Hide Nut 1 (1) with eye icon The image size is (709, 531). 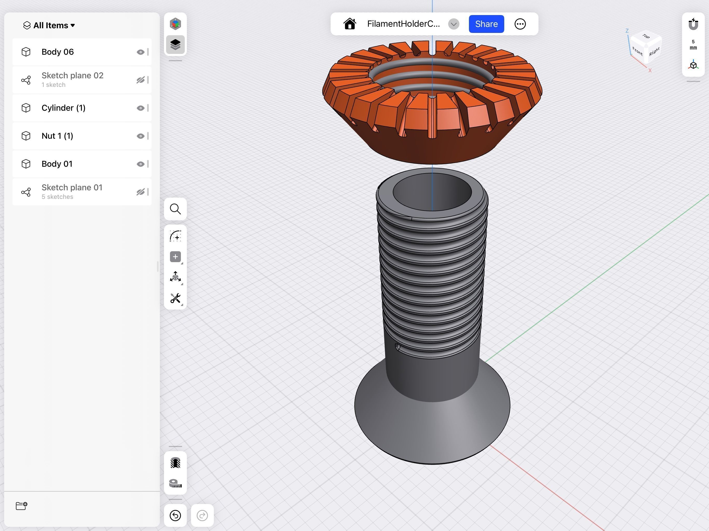coord(140,136)
